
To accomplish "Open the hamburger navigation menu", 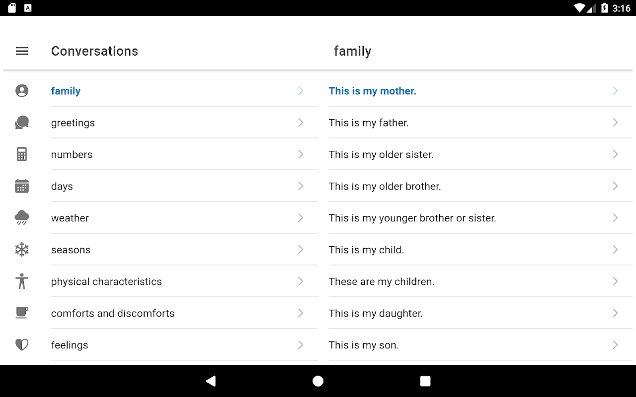I will pos(22,51).
